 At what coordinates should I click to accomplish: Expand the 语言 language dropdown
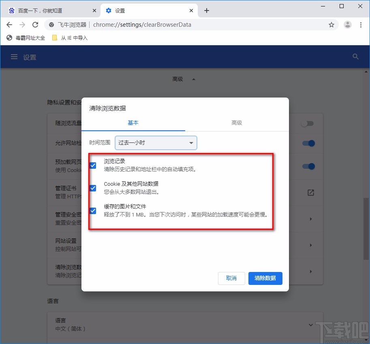[310, 325]
